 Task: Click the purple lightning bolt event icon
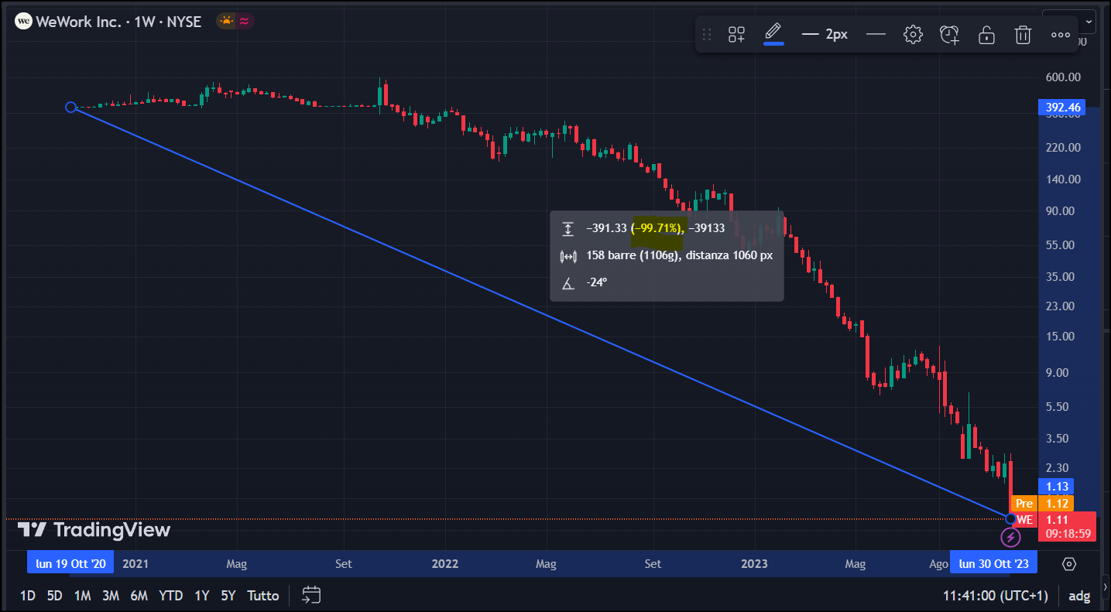click(1010, 537)
